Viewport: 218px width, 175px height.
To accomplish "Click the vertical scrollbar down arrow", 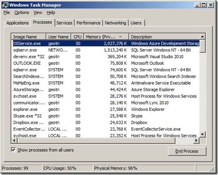I will click(202, 134).
